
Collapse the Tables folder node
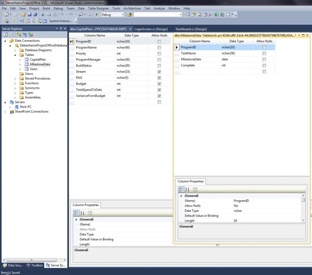(15, 55)
